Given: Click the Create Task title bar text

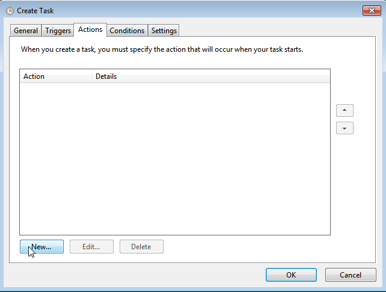Looking at the screenshot, I should (35, 11).
